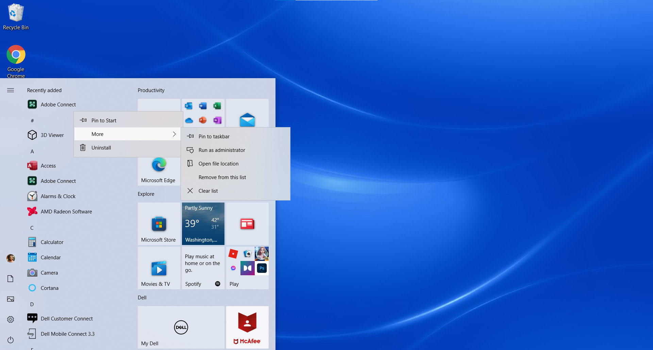Choose Remove from this list
653x350 pixels.
pos(235,177)
